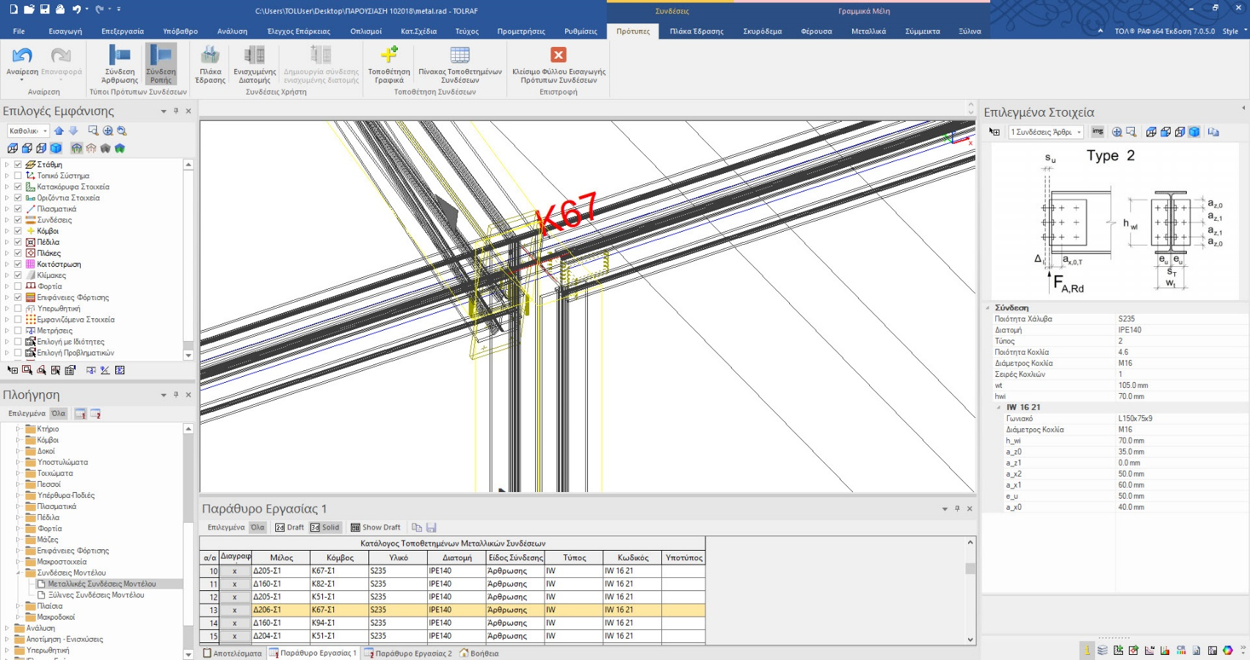This screenshot has height=660, width=1250.
Task: Click the multicolor wheel icon in status bar
Action: pyautogui.click(x=1228, y=650)
